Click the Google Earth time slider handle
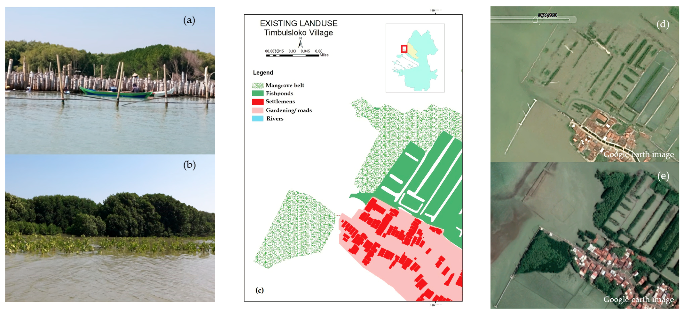 pos(535,20)
